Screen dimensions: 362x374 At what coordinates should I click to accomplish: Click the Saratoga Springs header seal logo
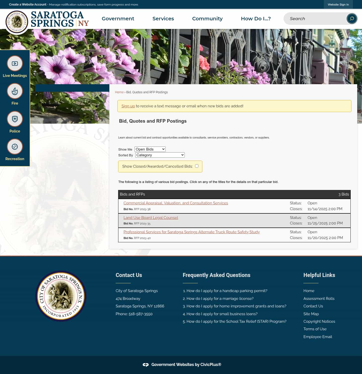point(17,22)
